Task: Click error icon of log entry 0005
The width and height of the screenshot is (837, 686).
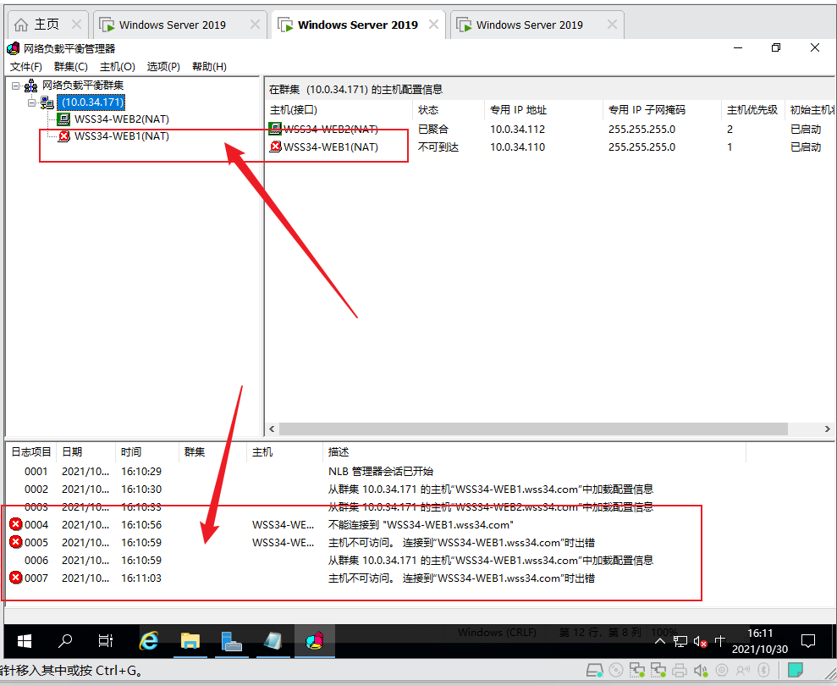Action: click(x=16, y=542)
